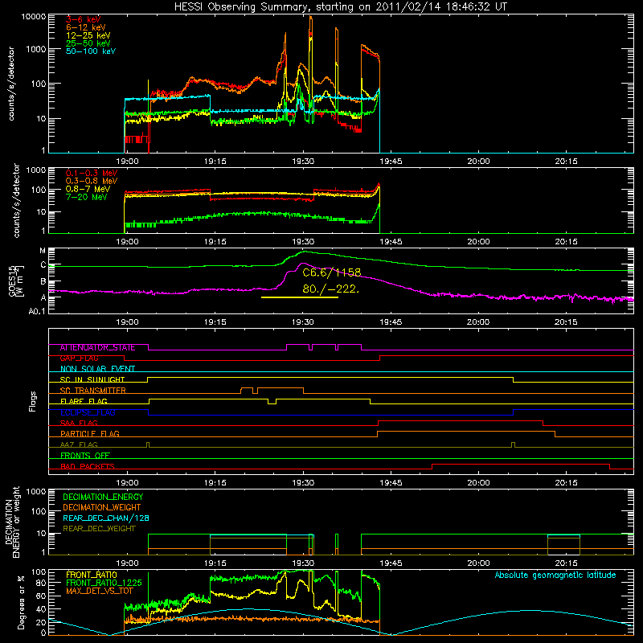Select the FRONT_RATIO_1225 legend label
643x643 pixels.
pyautogui.click(x=104, y=584)
